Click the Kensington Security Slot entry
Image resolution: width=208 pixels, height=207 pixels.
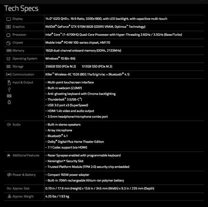(65, 161)
